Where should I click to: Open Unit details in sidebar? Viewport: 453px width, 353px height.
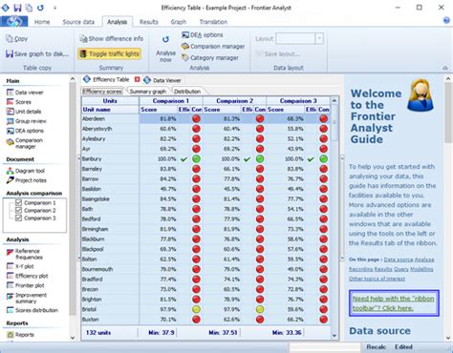(24, 112)
